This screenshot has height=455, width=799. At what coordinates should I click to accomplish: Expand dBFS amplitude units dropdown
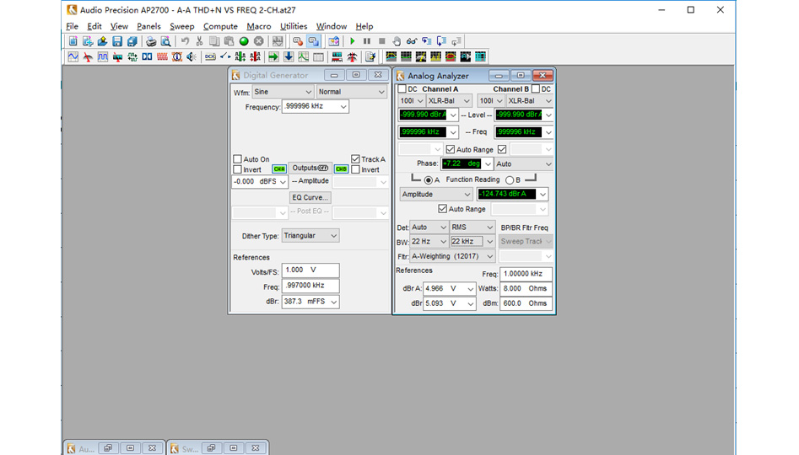point(283,182)
